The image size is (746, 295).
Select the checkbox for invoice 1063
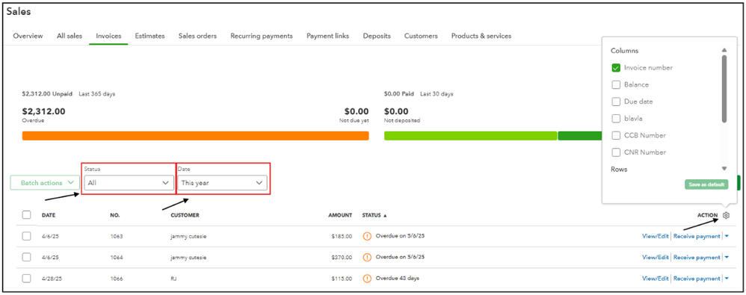pyautogui.click(x=27, y=236)
